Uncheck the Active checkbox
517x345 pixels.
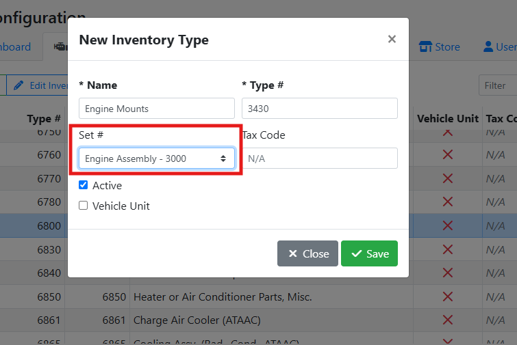tap(83, 185)
